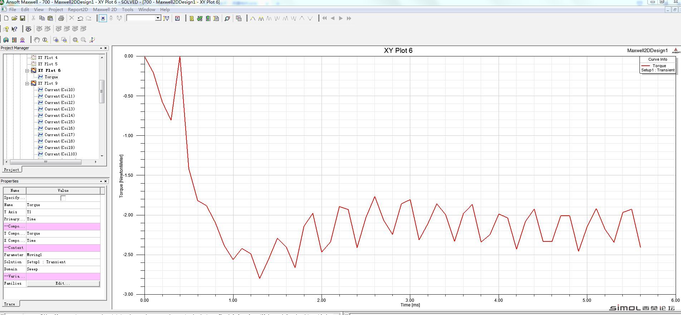Select Current(Coil5) in the tree
The width and height of the screenshot is (681, 315).
tap(60, 122)
